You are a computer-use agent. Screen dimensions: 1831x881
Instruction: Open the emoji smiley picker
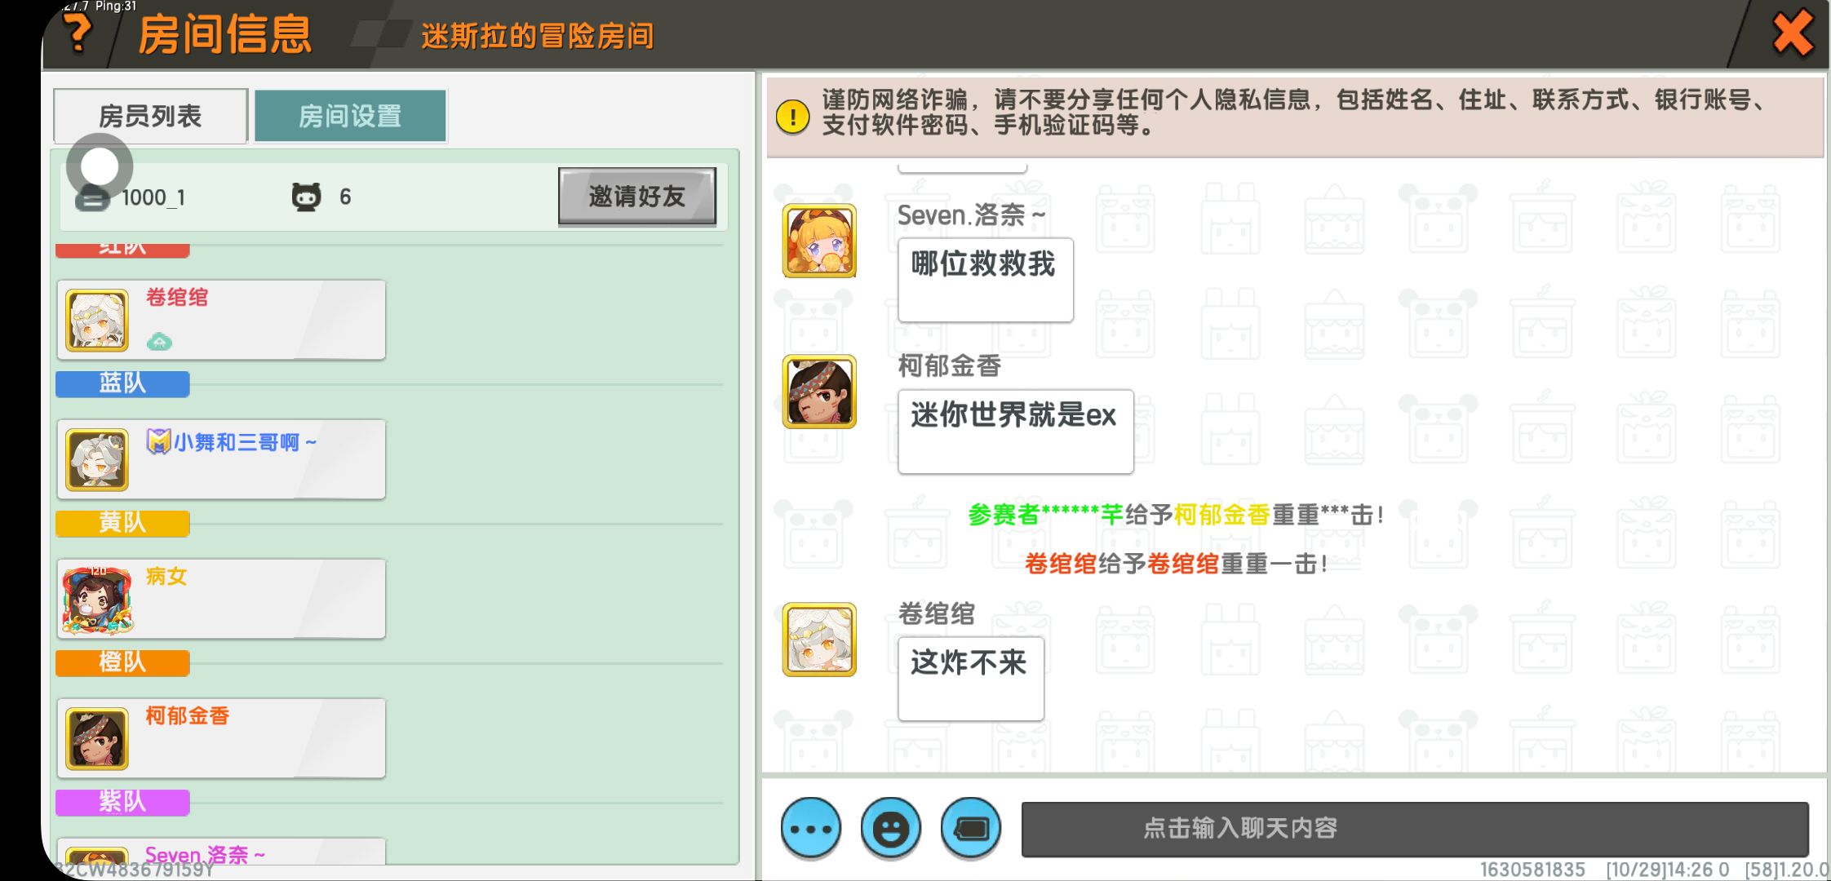pyautogui.click(x=890, y=829)
